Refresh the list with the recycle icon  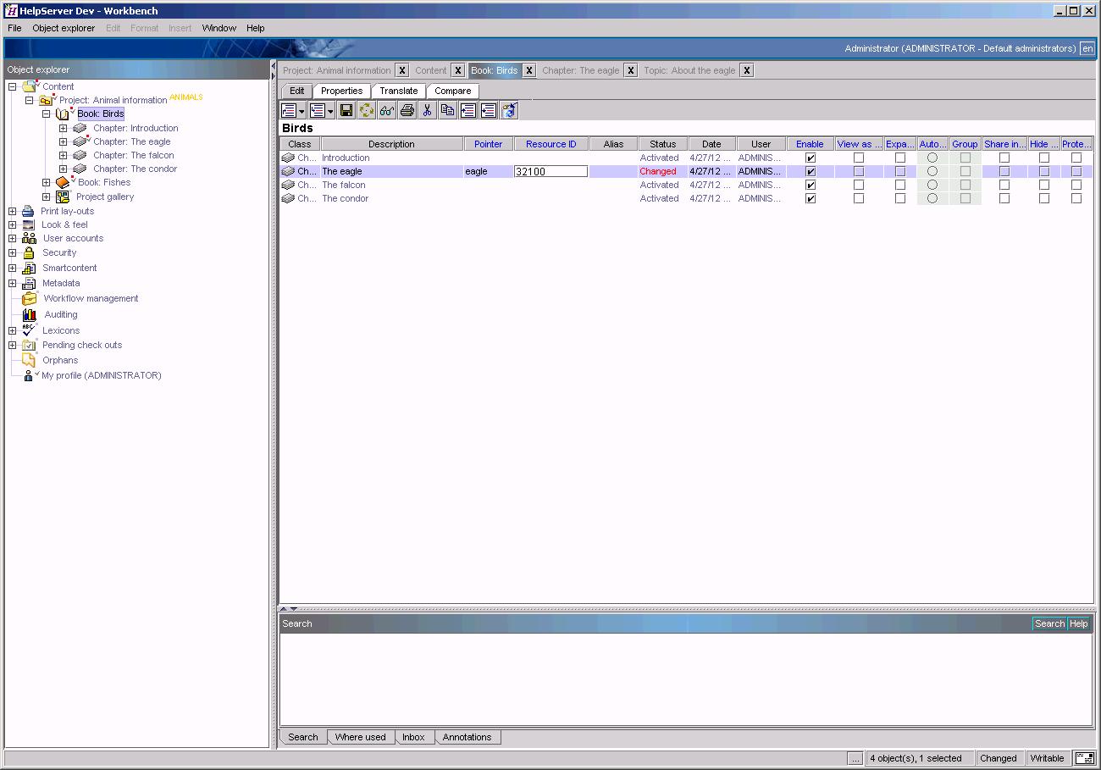point(367,110)
